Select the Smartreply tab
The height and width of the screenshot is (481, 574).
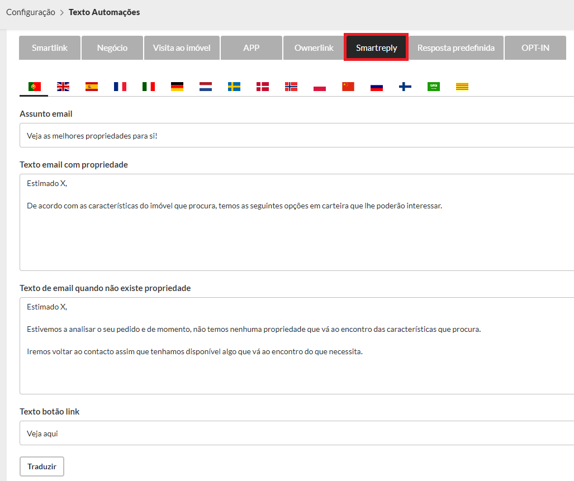point(376,48)
